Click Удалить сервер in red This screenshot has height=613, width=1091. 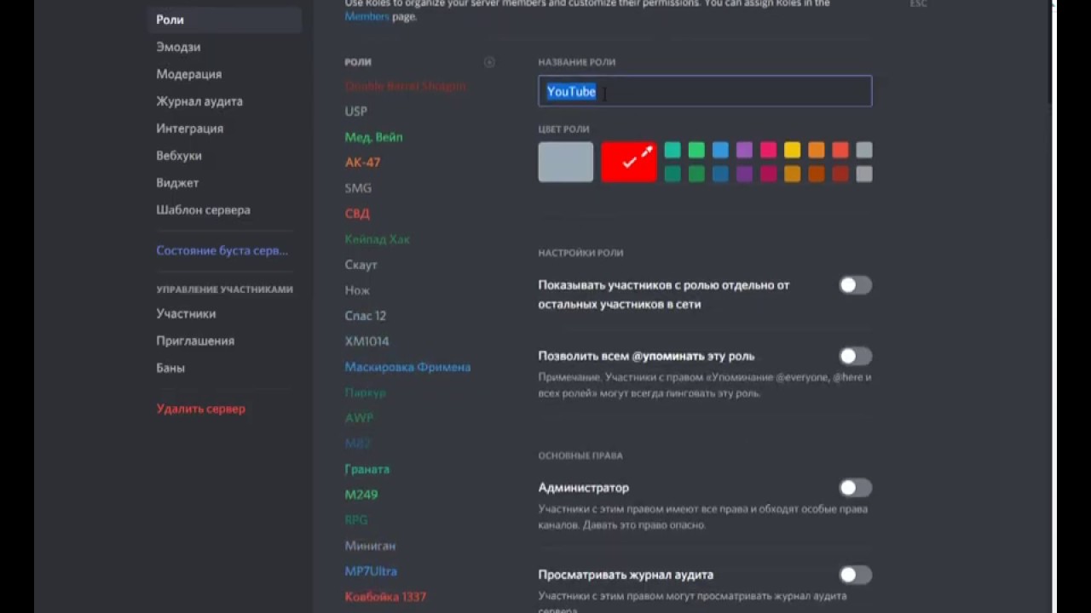coord(200,409)
